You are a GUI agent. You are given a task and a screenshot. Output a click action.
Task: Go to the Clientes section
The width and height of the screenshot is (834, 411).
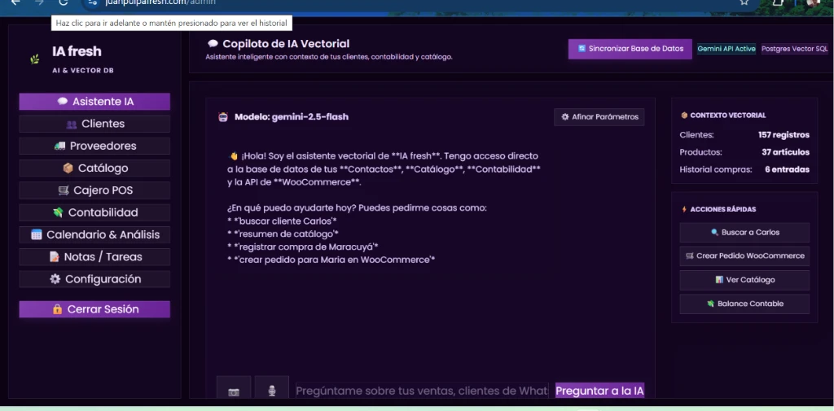click(94, 124)
